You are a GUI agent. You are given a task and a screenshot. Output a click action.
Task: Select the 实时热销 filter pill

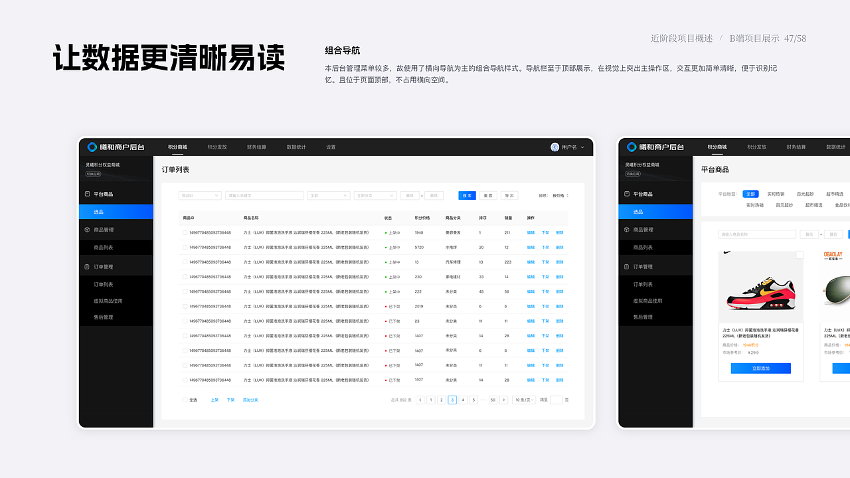(x=776, y=194)
